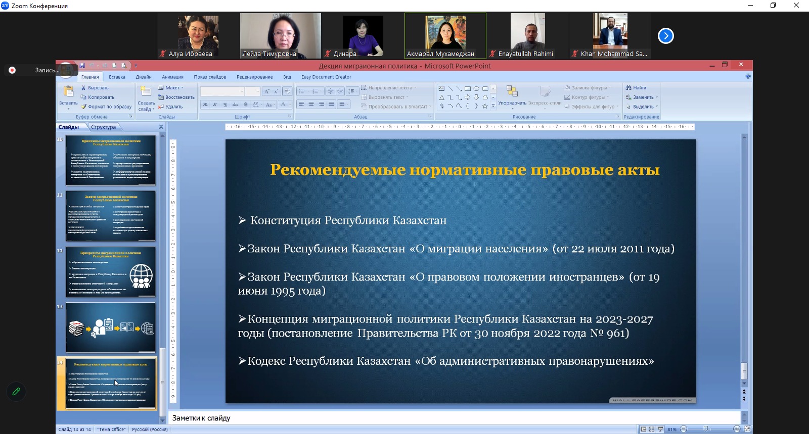Click zoom in plus button
Viewport: 809px width, 434px height.
pos(737,429)
